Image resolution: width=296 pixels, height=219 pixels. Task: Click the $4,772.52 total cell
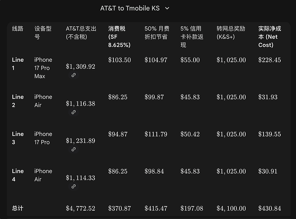pyautogui.click(x=81, y=208)
